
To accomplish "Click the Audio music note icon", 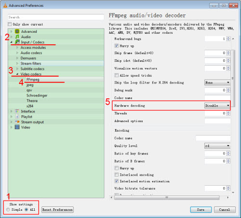I will tap(17, 37).
